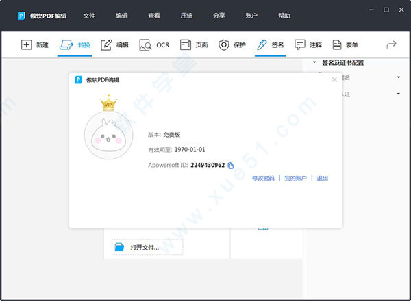
Task: Expand the 签名 dropdown arrow in side panel
Action: pyautogui.click(x=399, y=77)
